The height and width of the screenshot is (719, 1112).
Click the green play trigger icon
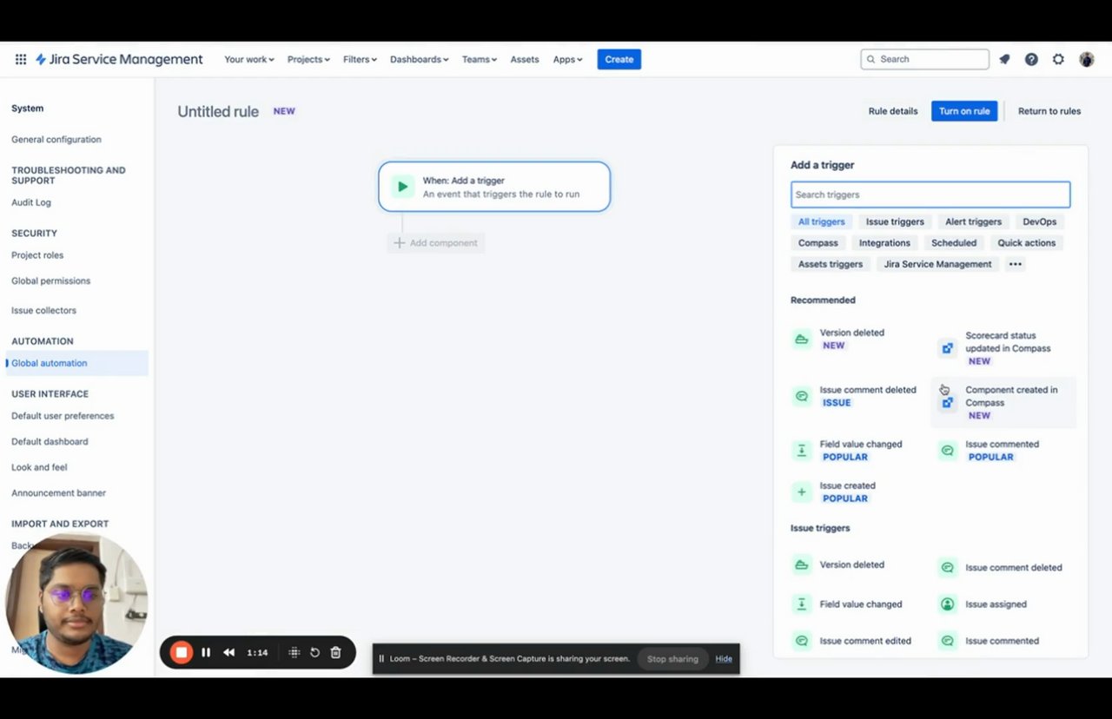click(402, 187)
